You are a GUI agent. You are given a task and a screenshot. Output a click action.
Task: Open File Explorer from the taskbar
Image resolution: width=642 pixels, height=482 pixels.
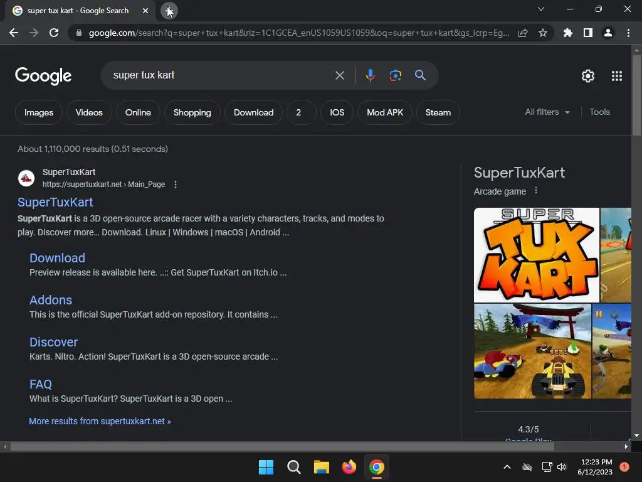[322, 467]
